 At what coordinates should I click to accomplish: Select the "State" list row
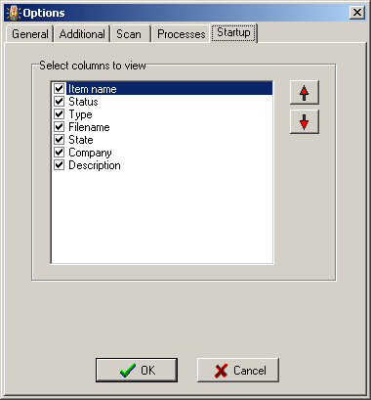(x=162, y=140)
